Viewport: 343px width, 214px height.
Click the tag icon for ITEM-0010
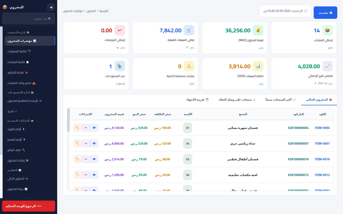click(77, 159)
